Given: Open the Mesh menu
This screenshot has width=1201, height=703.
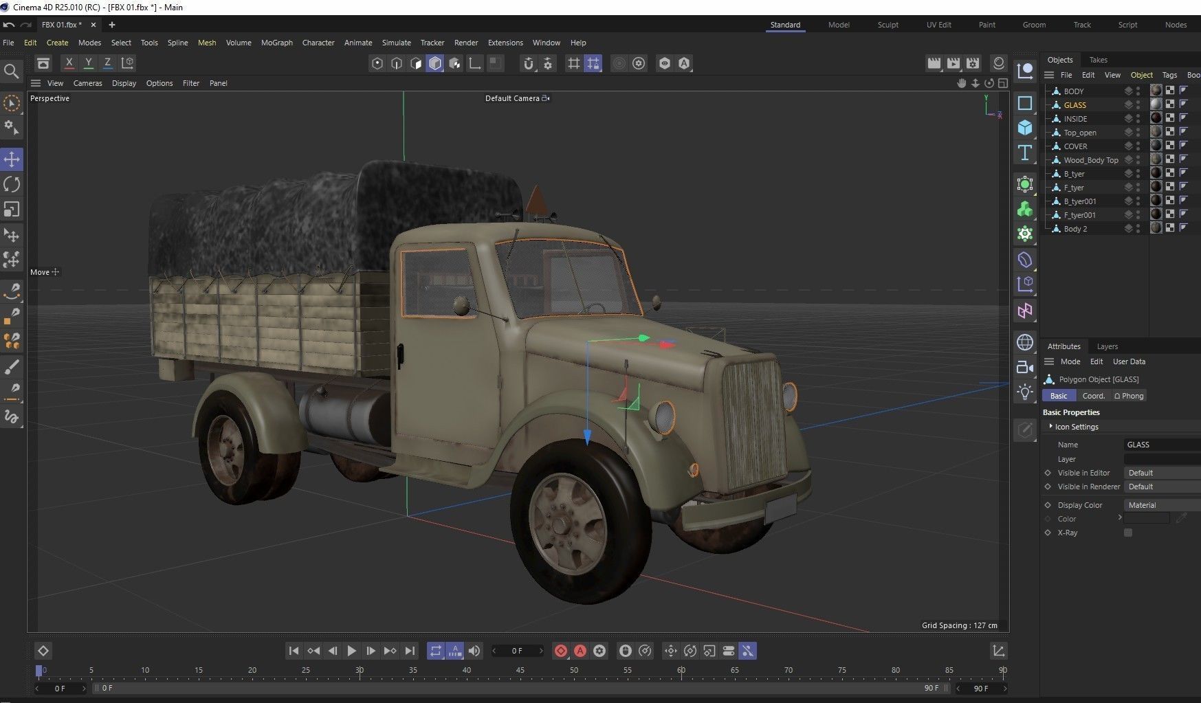Looking at the screenshot, I should click(207, 43).
